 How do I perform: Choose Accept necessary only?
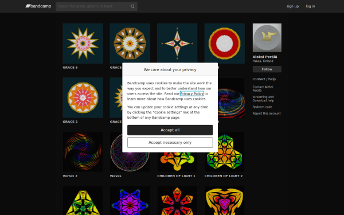click(x=170, y=143)
